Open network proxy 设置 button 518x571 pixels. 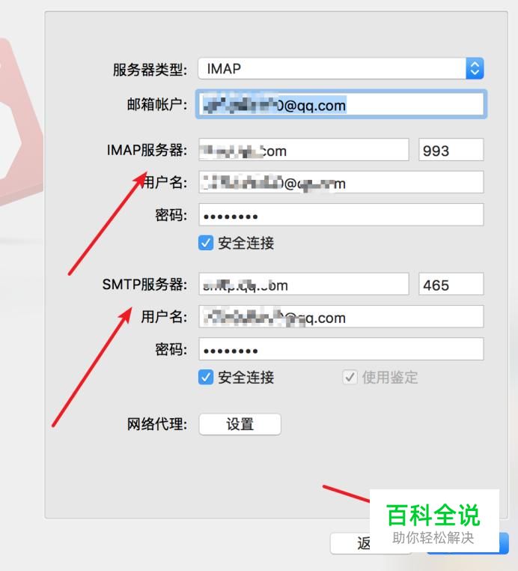[240, 424]
